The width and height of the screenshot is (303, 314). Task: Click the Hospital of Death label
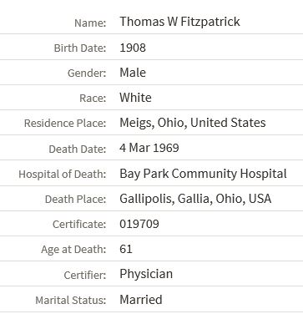(x=63, y=175)
